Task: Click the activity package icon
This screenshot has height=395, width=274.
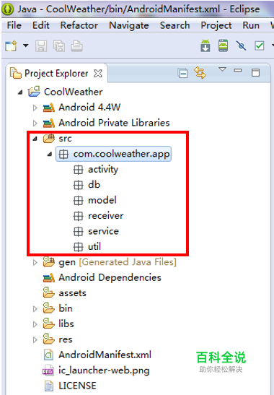Action: click(x=78, y=170)
